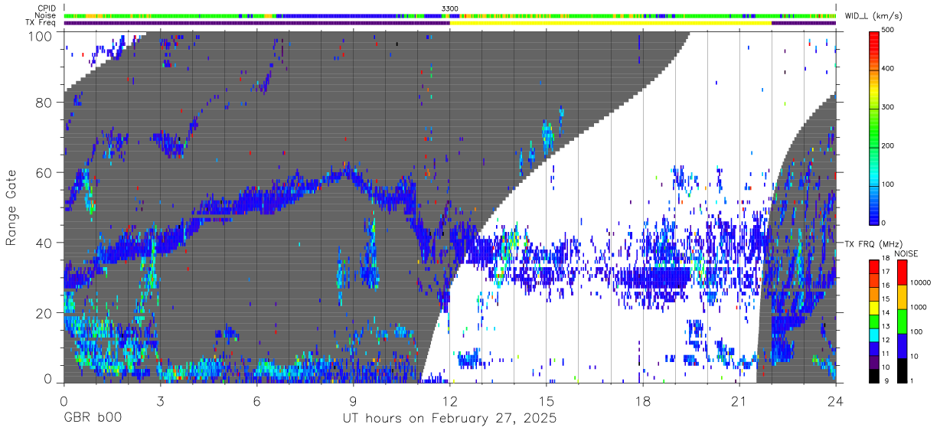Click the Range Gate axis title
The height and width of the screenshot is (434, 940).
pyautogui.click(x=11, y=207)
